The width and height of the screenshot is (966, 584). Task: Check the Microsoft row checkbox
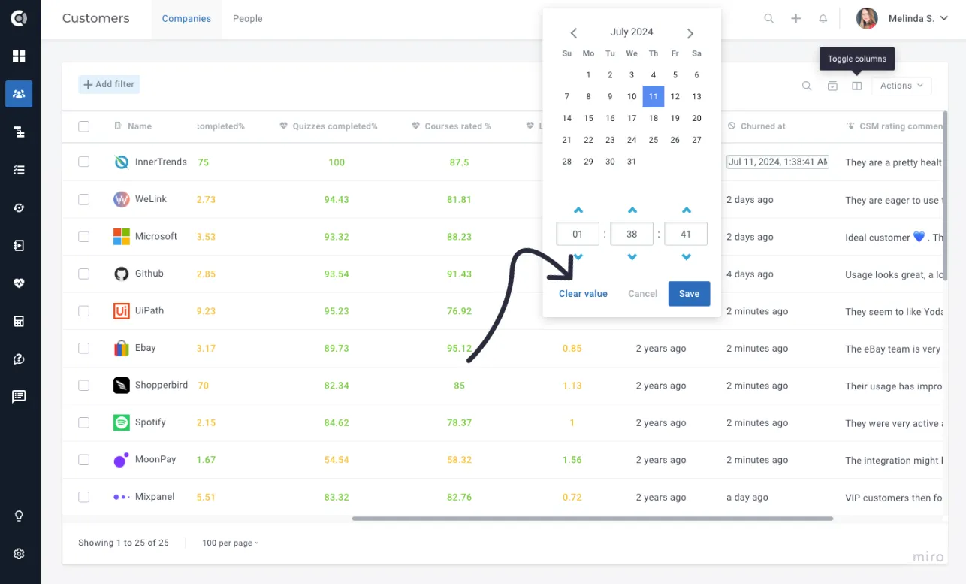click(83, 236)
